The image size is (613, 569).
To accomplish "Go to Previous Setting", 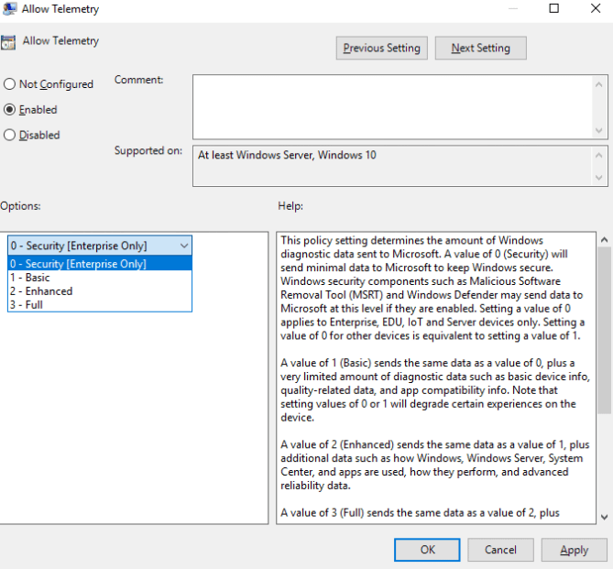I will coord(381,49).
